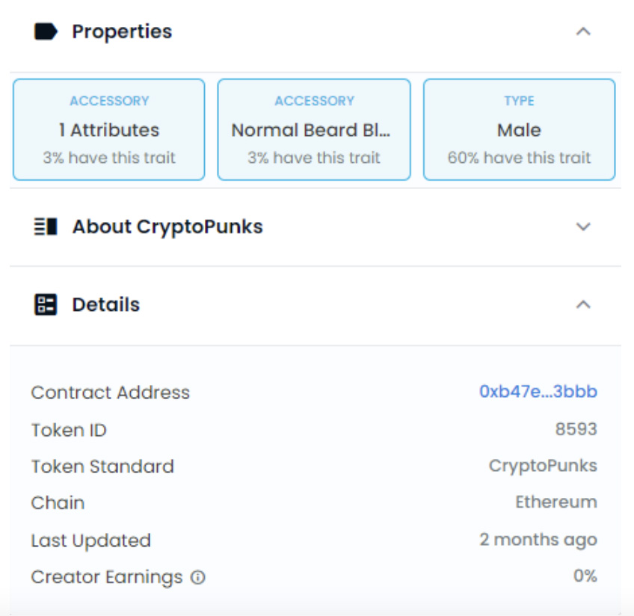This screenshot has height=616, width=634.
Task: Collapse the Details section chevron
Action: [583, 304]
